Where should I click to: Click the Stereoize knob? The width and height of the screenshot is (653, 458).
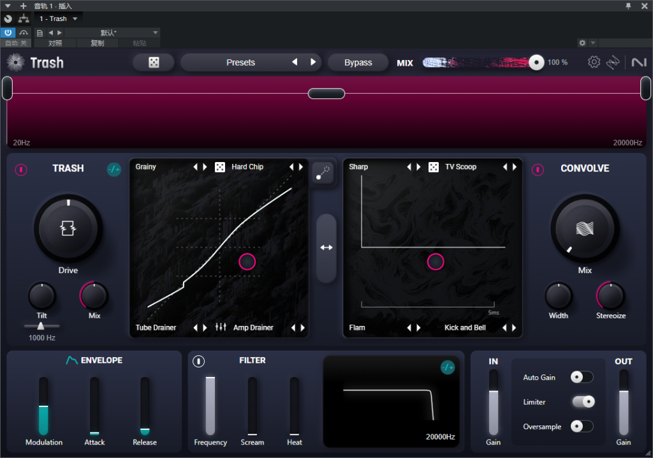(610, 296)
